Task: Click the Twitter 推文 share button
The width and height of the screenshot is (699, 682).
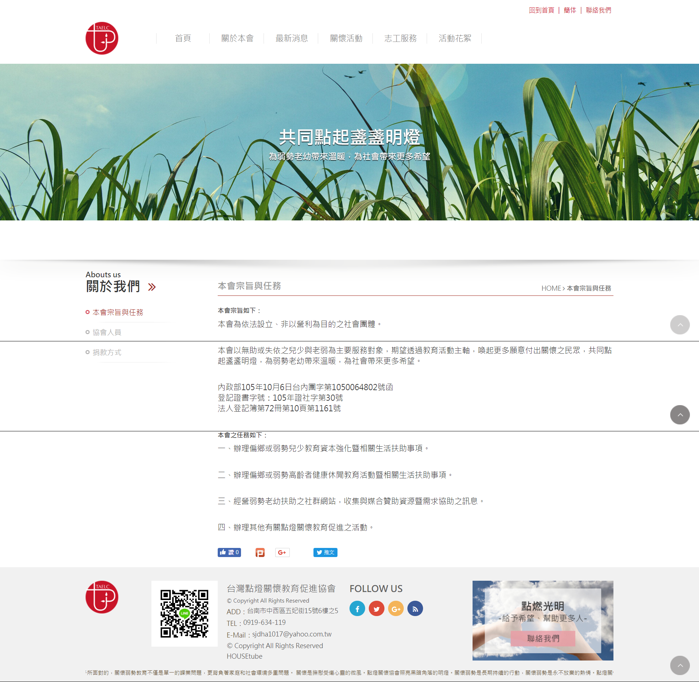Action: 325,552
